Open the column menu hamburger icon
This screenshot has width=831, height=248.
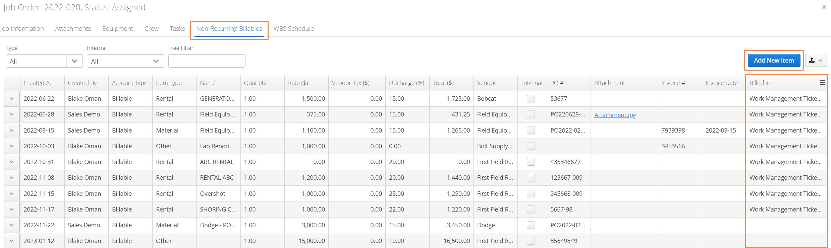(x=822, y=83)
